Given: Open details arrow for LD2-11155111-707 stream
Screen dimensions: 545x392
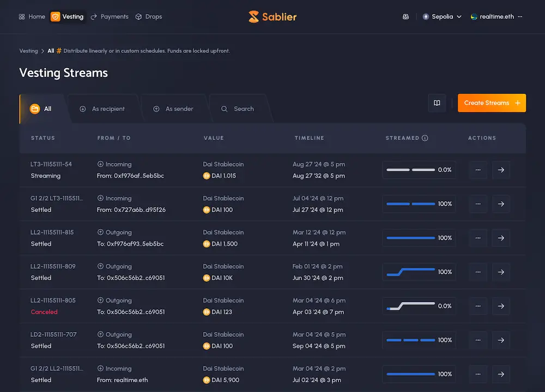Looking at the screenshot, I should (501, 340).
